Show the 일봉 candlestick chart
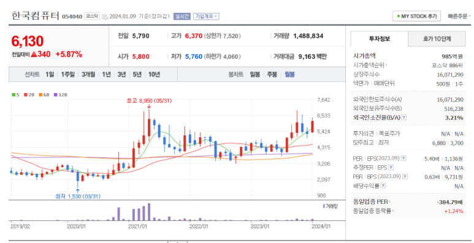 coord(255,75)
